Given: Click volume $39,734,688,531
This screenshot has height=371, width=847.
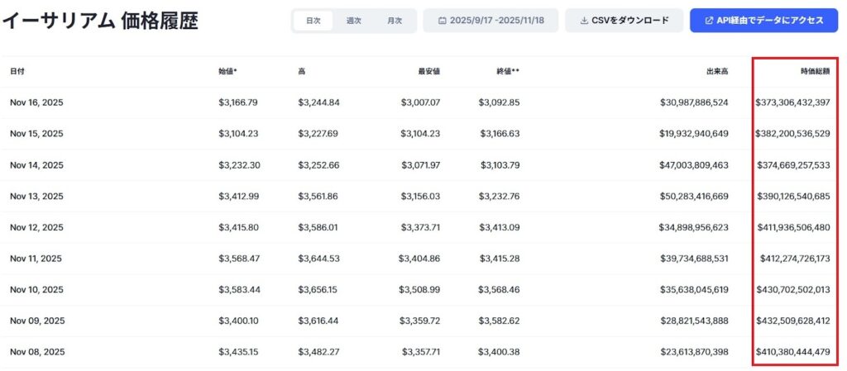Looking at the screenshot, I should [x=694, y=259].
